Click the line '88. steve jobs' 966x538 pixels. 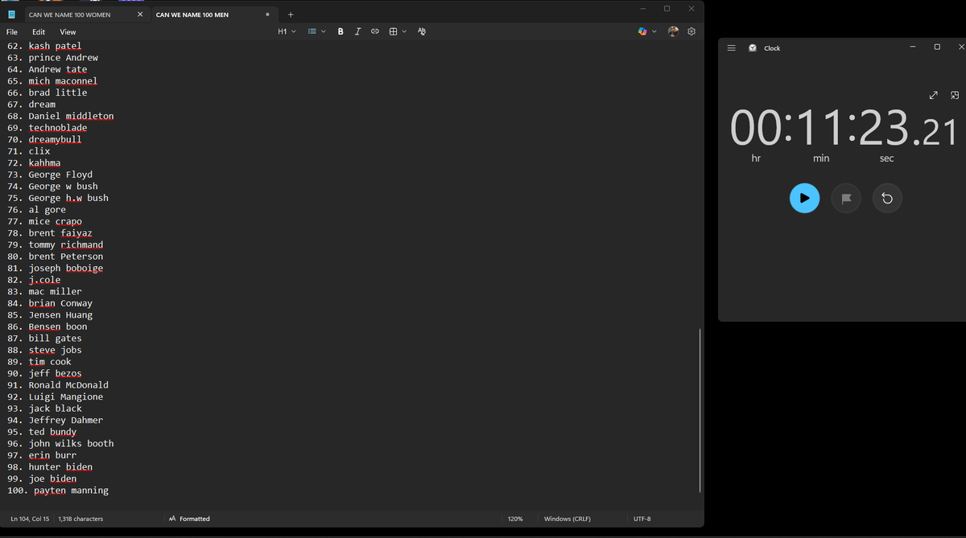[x=44, y=350]
